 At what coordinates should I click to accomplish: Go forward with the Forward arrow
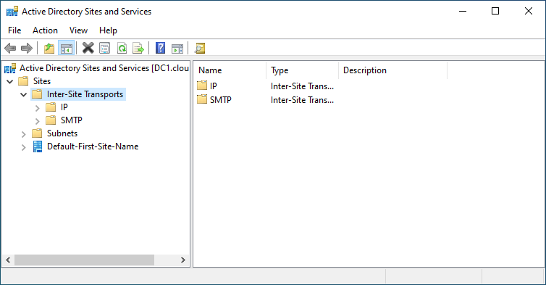pyautogui.click(x=27, y=48)
